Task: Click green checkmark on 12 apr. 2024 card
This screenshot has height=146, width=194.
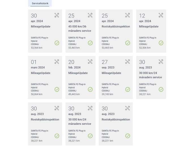Action: (x=161, y=43)
